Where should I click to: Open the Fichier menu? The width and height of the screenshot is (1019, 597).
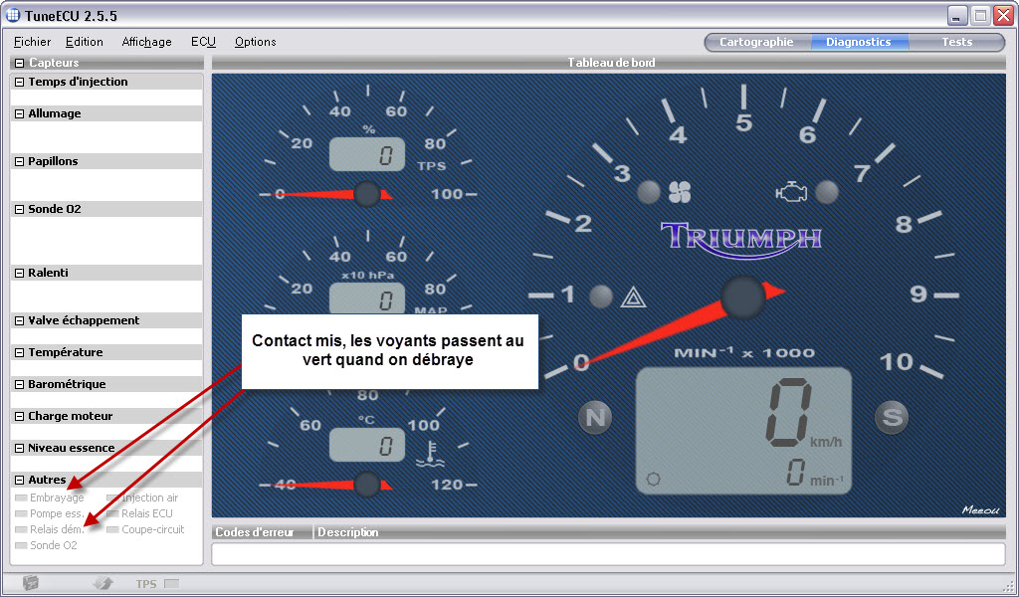click(x=32, y=42)
